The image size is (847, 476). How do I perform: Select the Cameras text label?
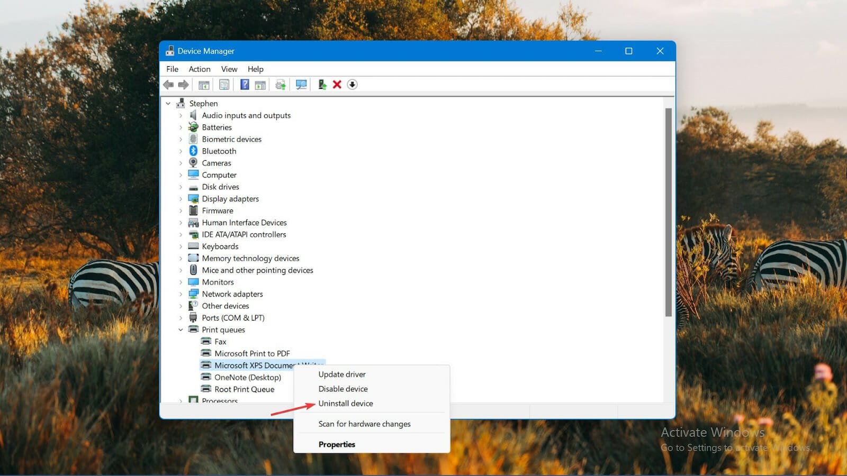click(x=217, y=163)
